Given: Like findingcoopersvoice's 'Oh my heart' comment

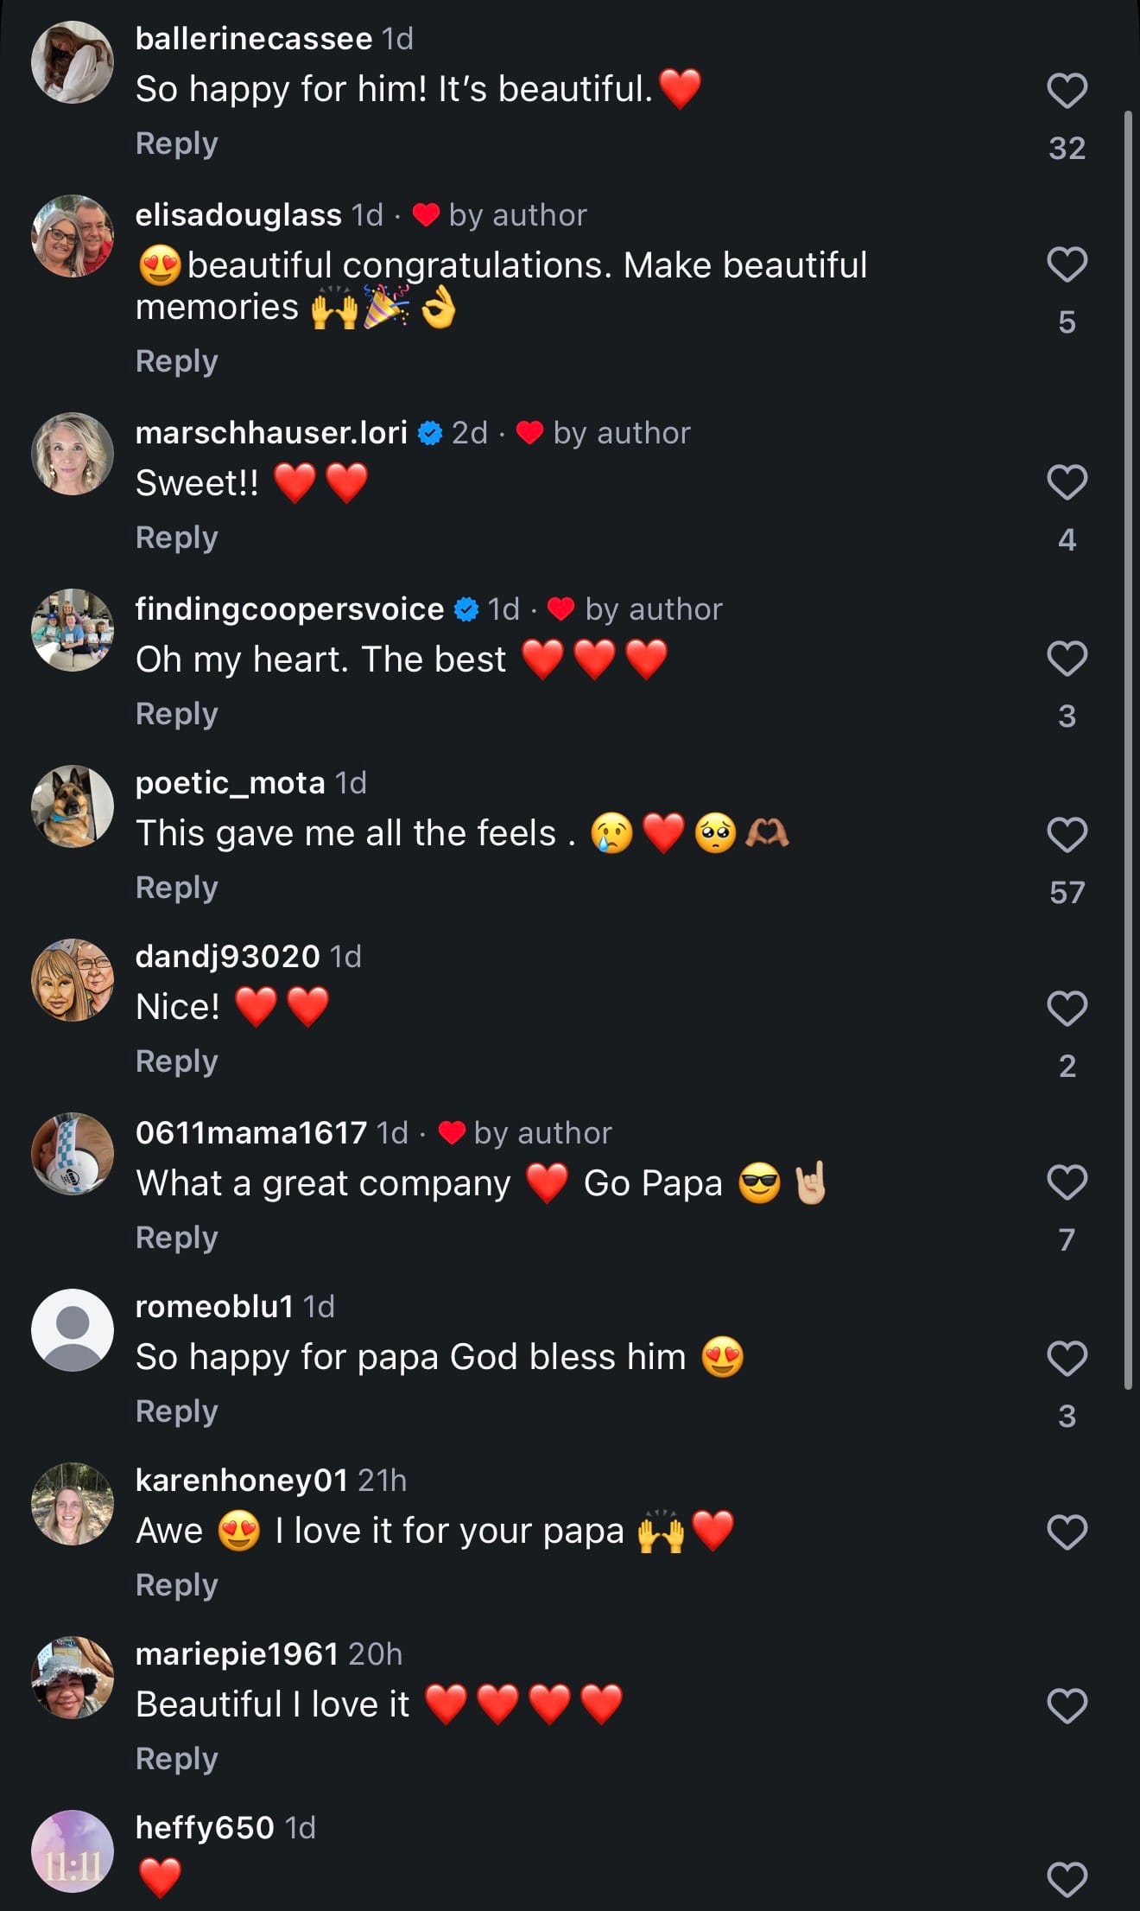Looking at the screenshot, I should pyautogui.click(x=1067, y=659).
